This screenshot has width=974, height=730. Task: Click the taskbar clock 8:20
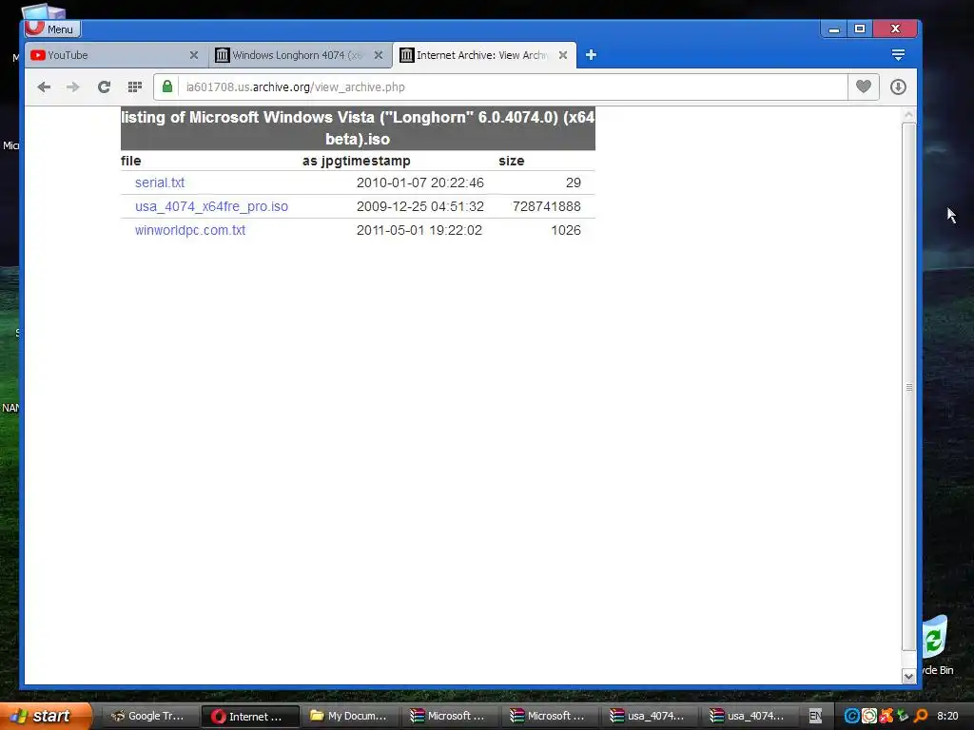pyautogui.click(x=947, y=716)
